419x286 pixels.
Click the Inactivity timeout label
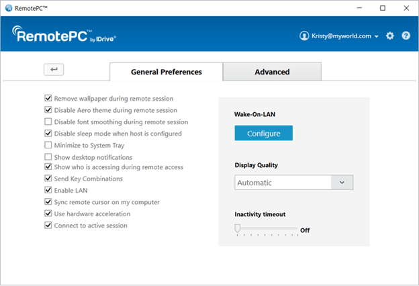tap(260, 214)
